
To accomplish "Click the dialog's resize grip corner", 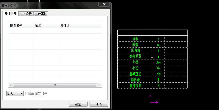I will [108, 107].
